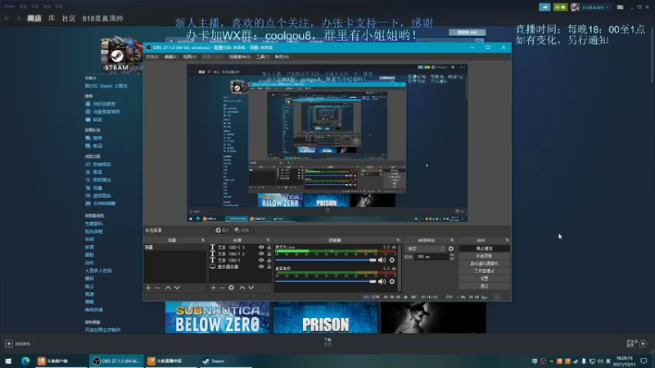This screenshot has height=368, width=655.
Task: Open OBS View menu
Action: (x=189, y=56)
